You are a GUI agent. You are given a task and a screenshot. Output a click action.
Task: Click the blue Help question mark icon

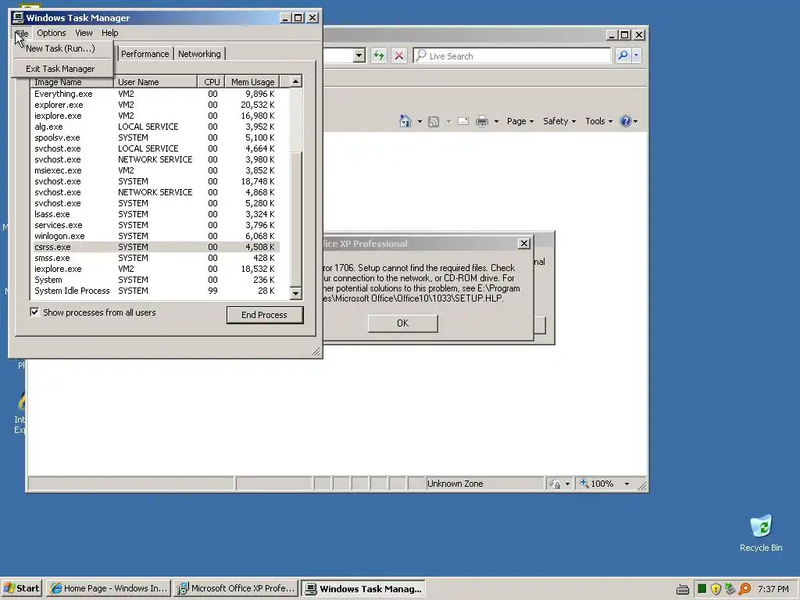pos(626,121)
